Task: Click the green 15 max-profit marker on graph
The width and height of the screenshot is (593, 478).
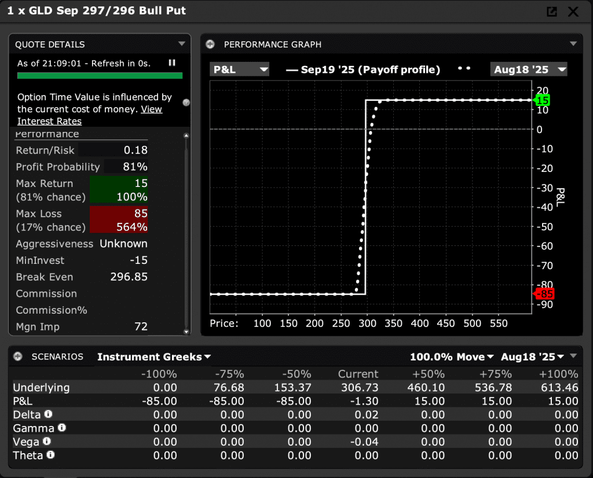Action: pos(541,100)
